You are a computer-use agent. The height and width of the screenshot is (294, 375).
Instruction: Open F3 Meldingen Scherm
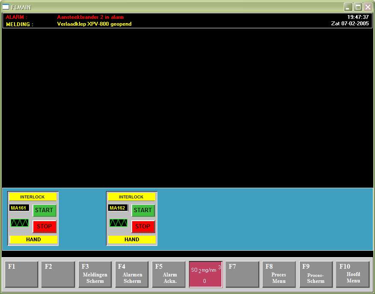pyautogui.click(x=95, y=275)
